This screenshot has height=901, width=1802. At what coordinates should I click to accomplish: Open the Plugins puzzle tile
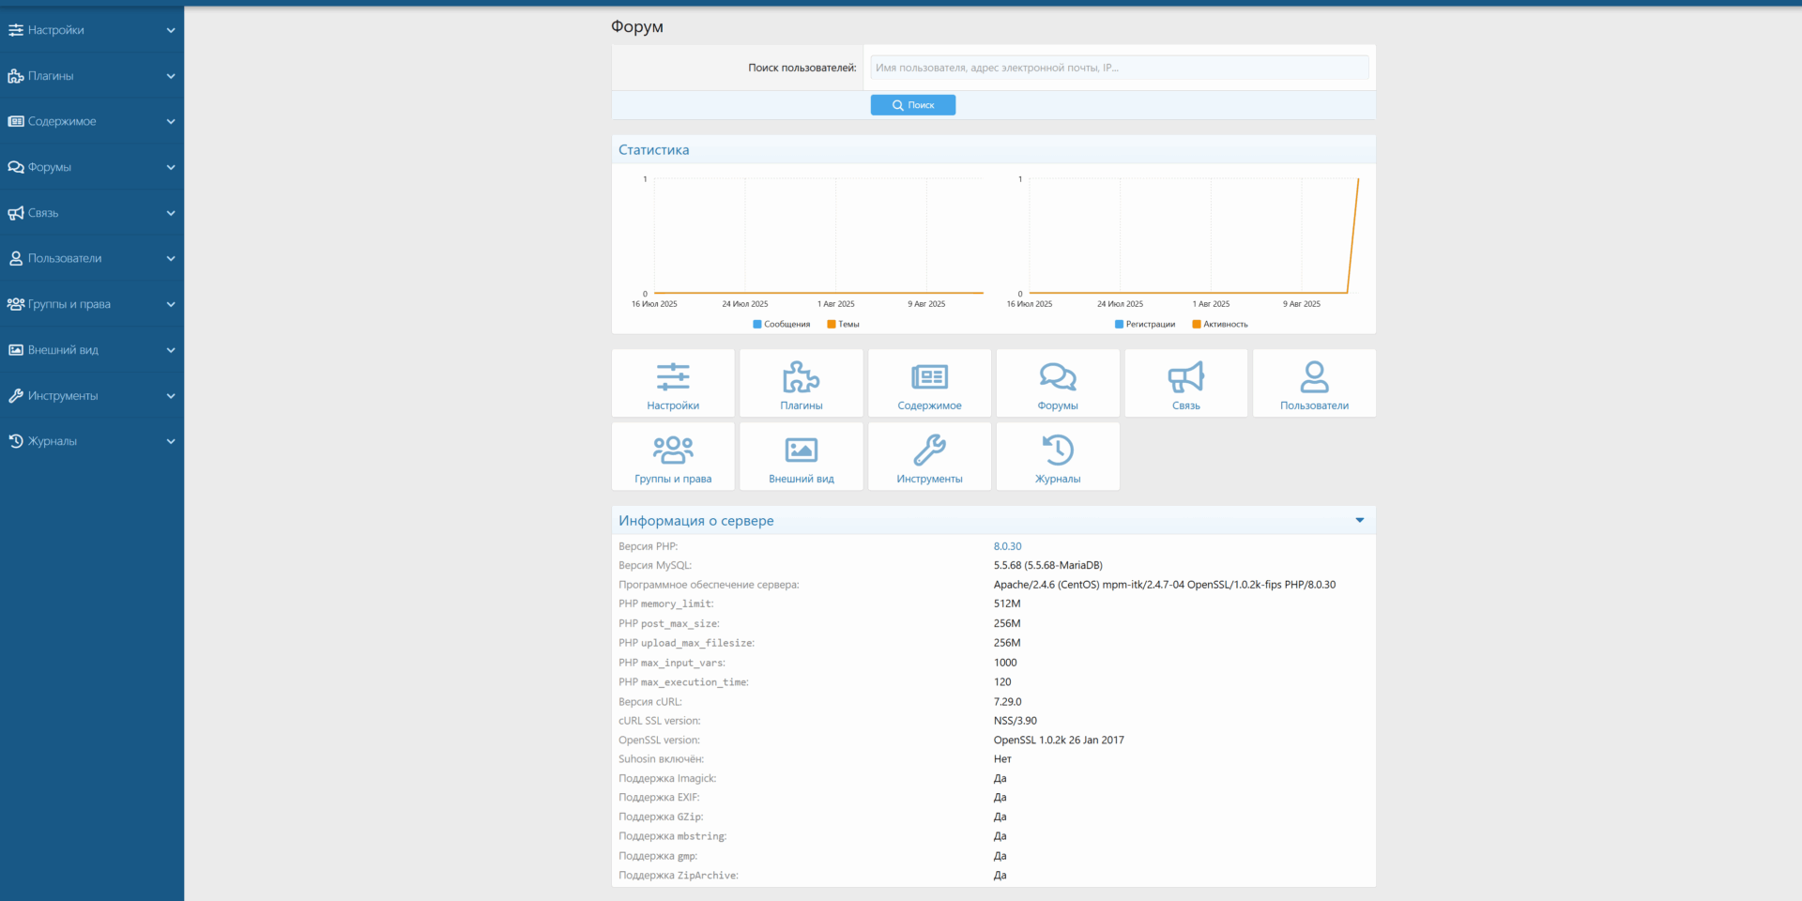coord(801,383)
